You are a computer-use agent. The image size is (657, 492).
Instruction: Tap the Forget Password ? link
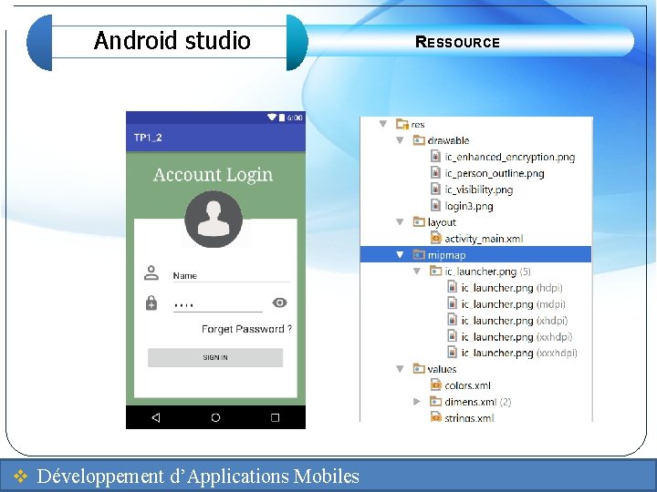click(x=246, y=329)
